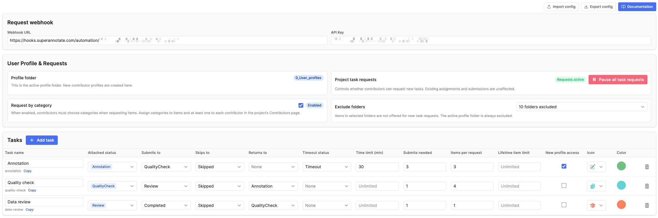Open Returns to dropdown set to Annotation
This screenshot has width=658, height=218.
point(273,186)
